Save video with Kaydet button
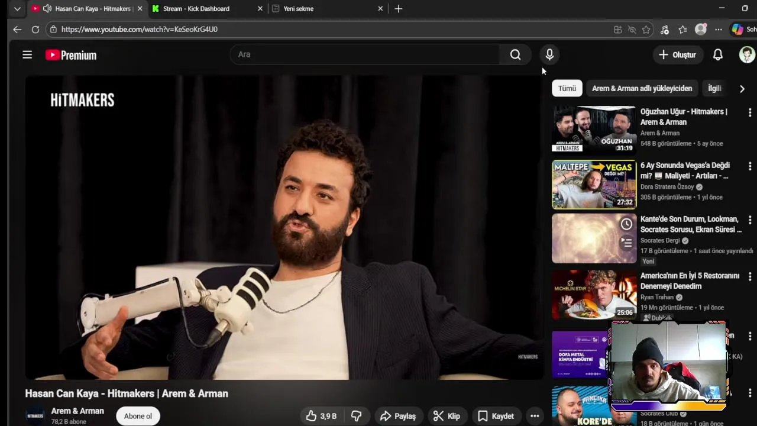757x426 pixels. pos(496,416)
